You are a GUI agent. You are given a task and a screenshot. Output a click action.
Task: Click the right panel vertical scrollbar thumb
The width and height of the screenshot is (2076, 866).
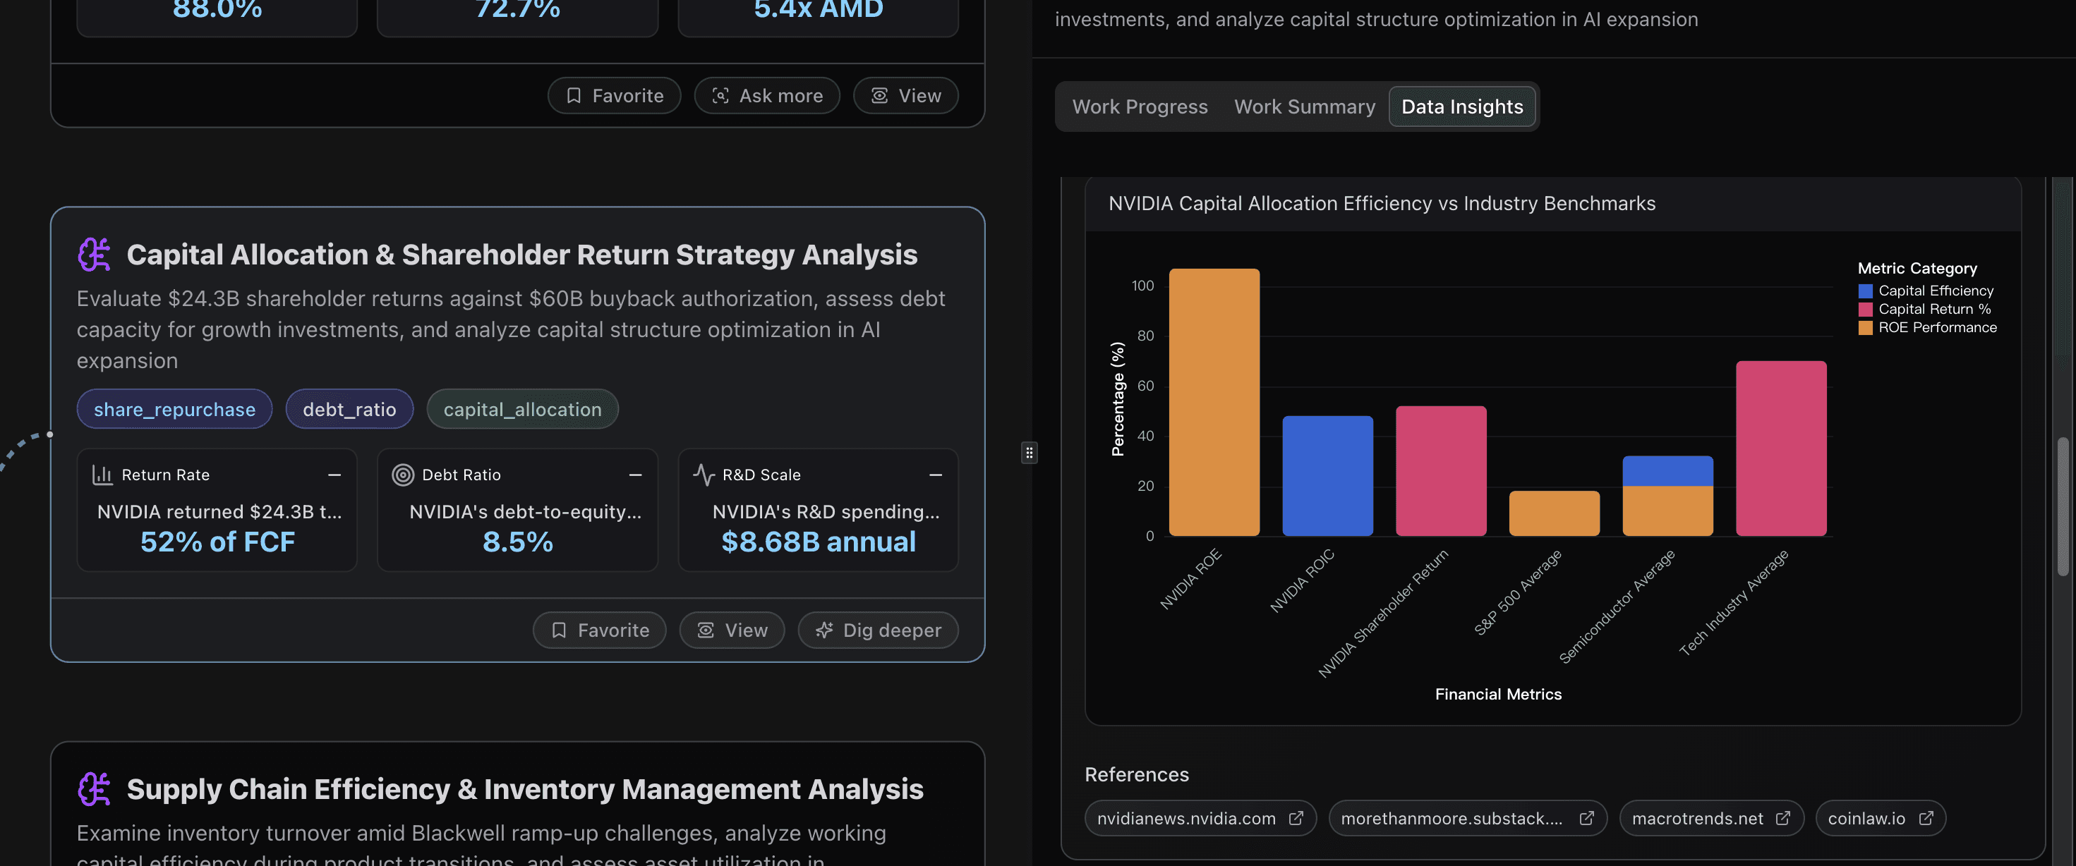[x=2063, y=506]
